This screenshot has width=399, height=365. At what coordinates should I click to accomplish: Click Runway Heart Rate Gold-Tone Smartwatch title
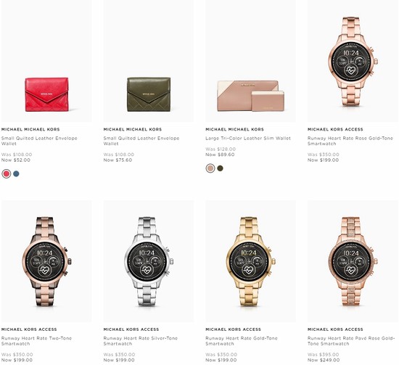[242, 341]
